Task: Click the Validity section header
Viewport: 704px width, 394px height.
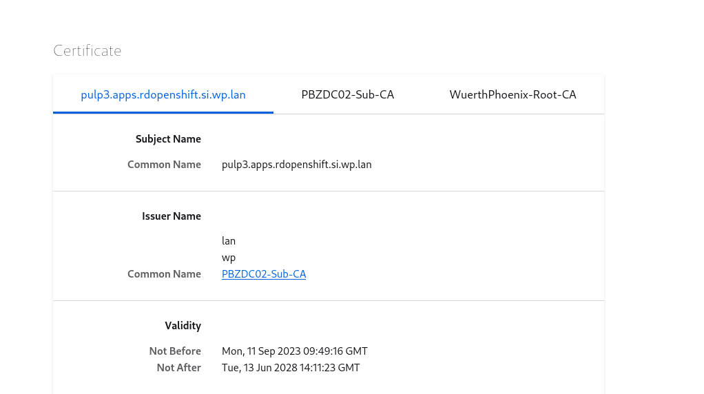Action: coord(183,326)
